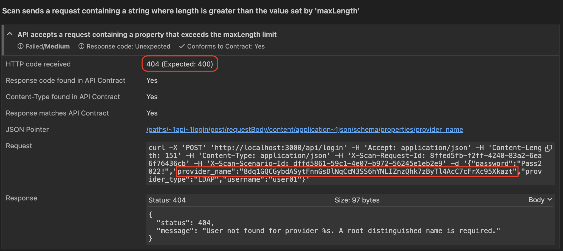Click the Size: 97 bytes text
Screen dimensions: 563x251
357,200
